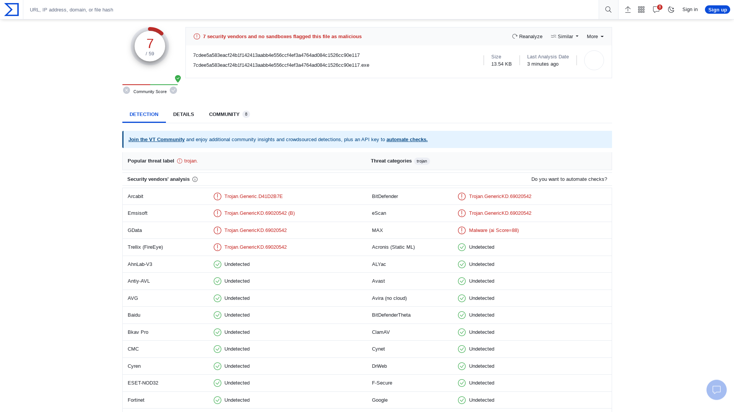
Task: Click the GData vendor name
Action: pyautogui.click(x=135, y=230)
